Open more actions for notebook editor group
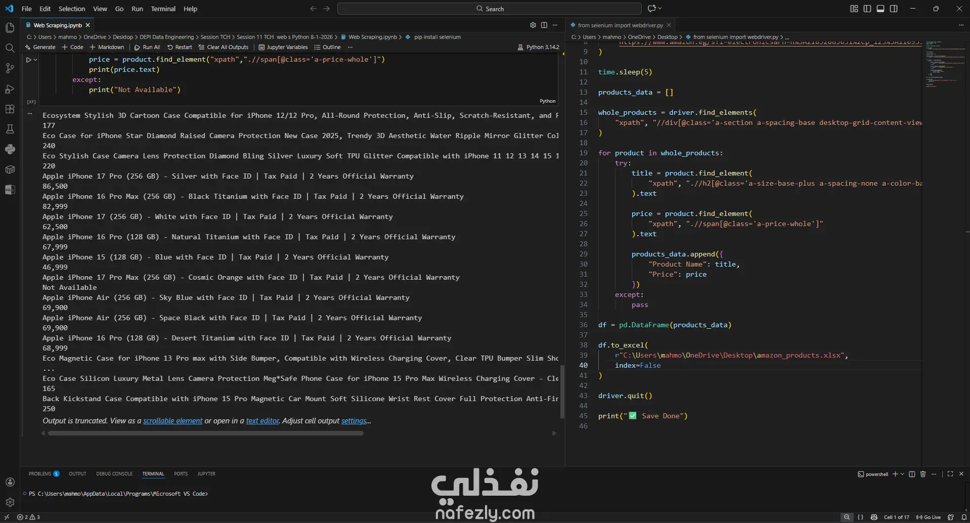The height and width of the screenshot is (523, 970). click(x=555, y=25)
